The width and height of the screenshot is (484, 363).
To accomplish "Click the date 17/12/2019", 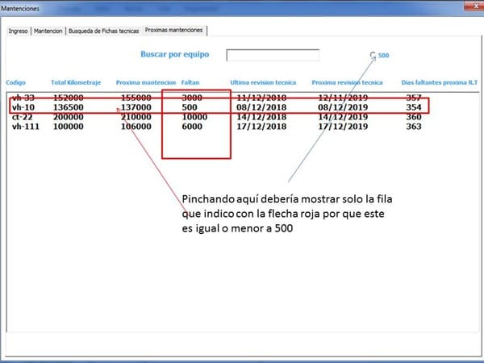I will pos(343,127).
